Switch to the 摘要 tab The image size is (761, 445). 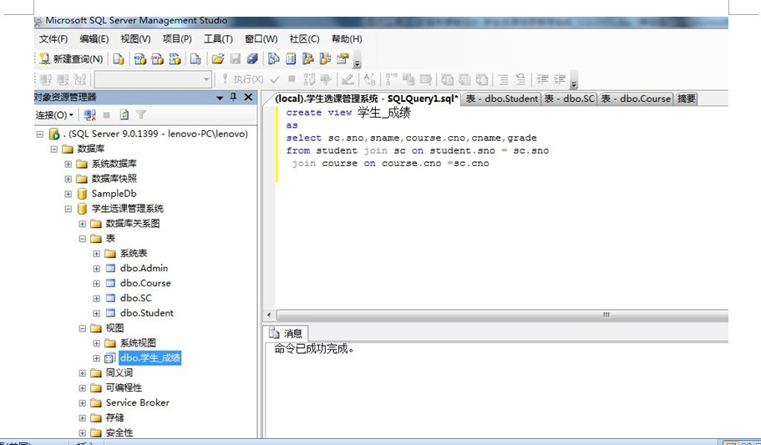[x=687, y=99]
